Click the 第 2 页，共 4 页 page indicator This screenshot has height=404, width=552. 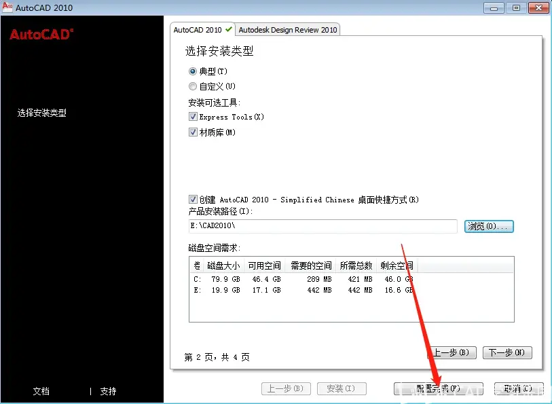217,357
